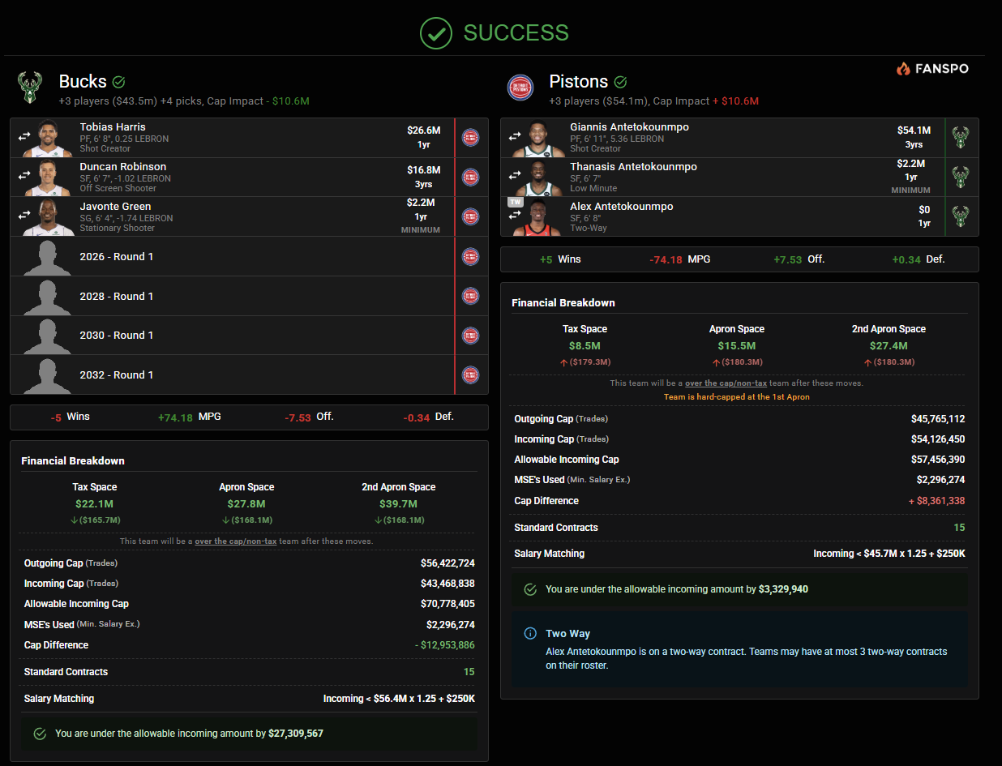Click the green check beside Bucks name
The height and width of the screenshot is (766, 1002).
point(118,82)
